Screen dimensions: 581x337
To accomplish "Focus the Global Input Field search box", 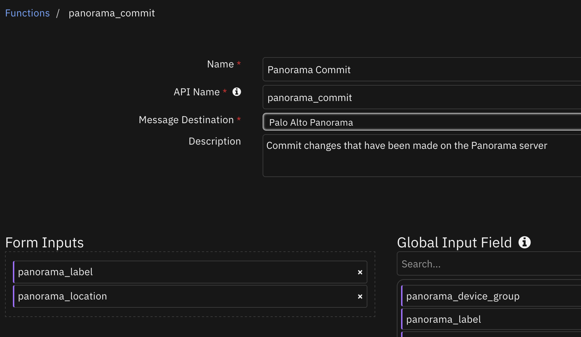I will point(489,264).
